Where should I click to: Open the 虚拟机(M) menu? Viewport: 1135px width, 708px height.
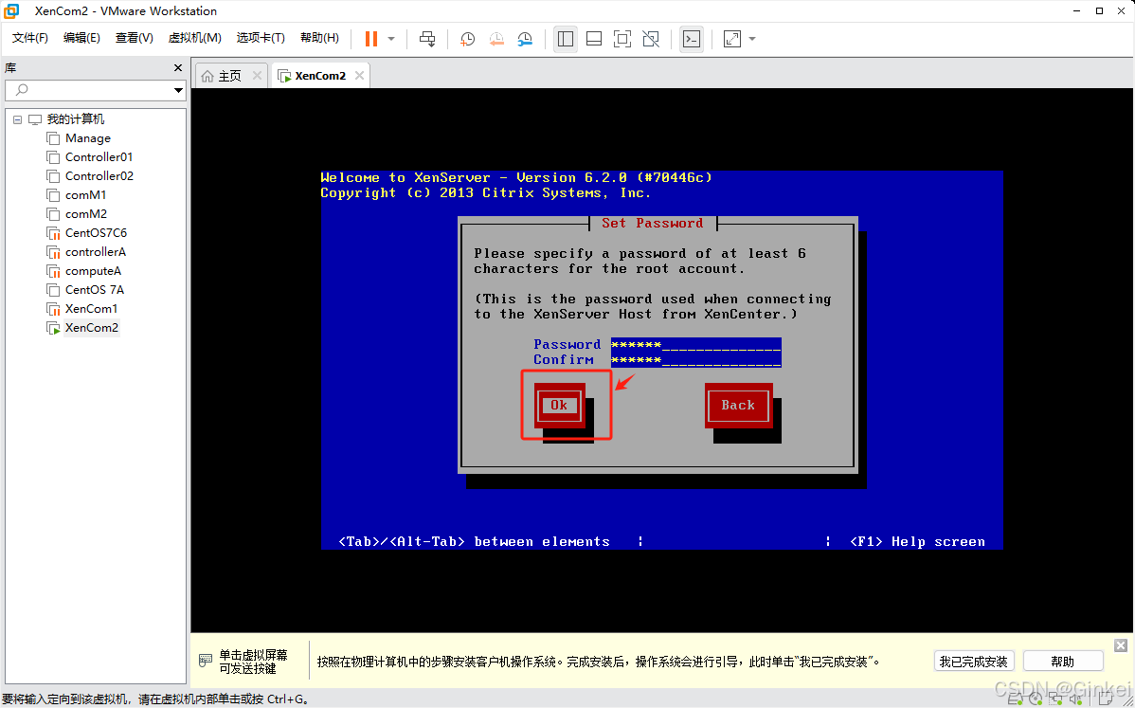tap(195, 38)
